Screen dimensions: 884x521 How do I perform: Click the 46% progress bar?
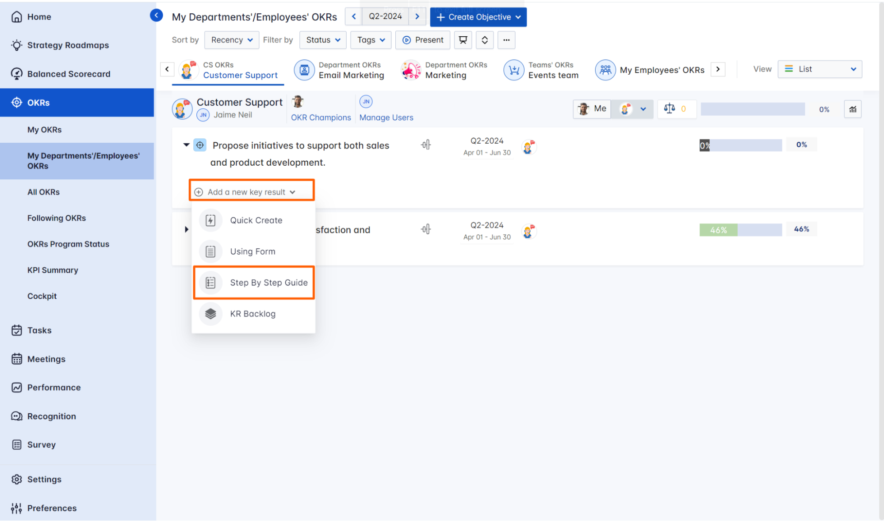(739, 229)
